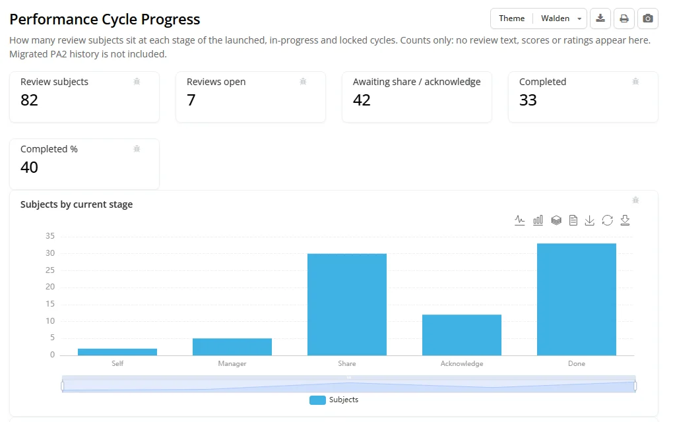673x422 pixels.
Task: Click the Review subjects card title
Action: (55, 82)
